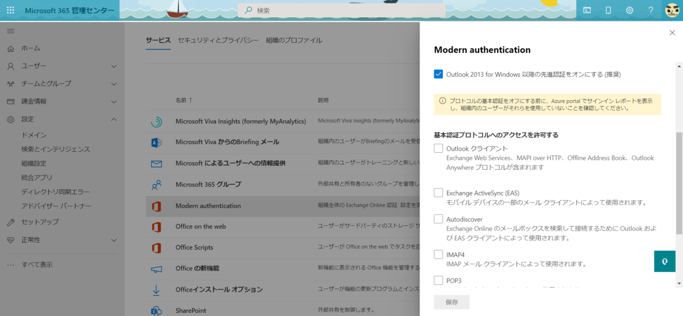Click the Office icon beside Modern authentication

coord(156,206)
